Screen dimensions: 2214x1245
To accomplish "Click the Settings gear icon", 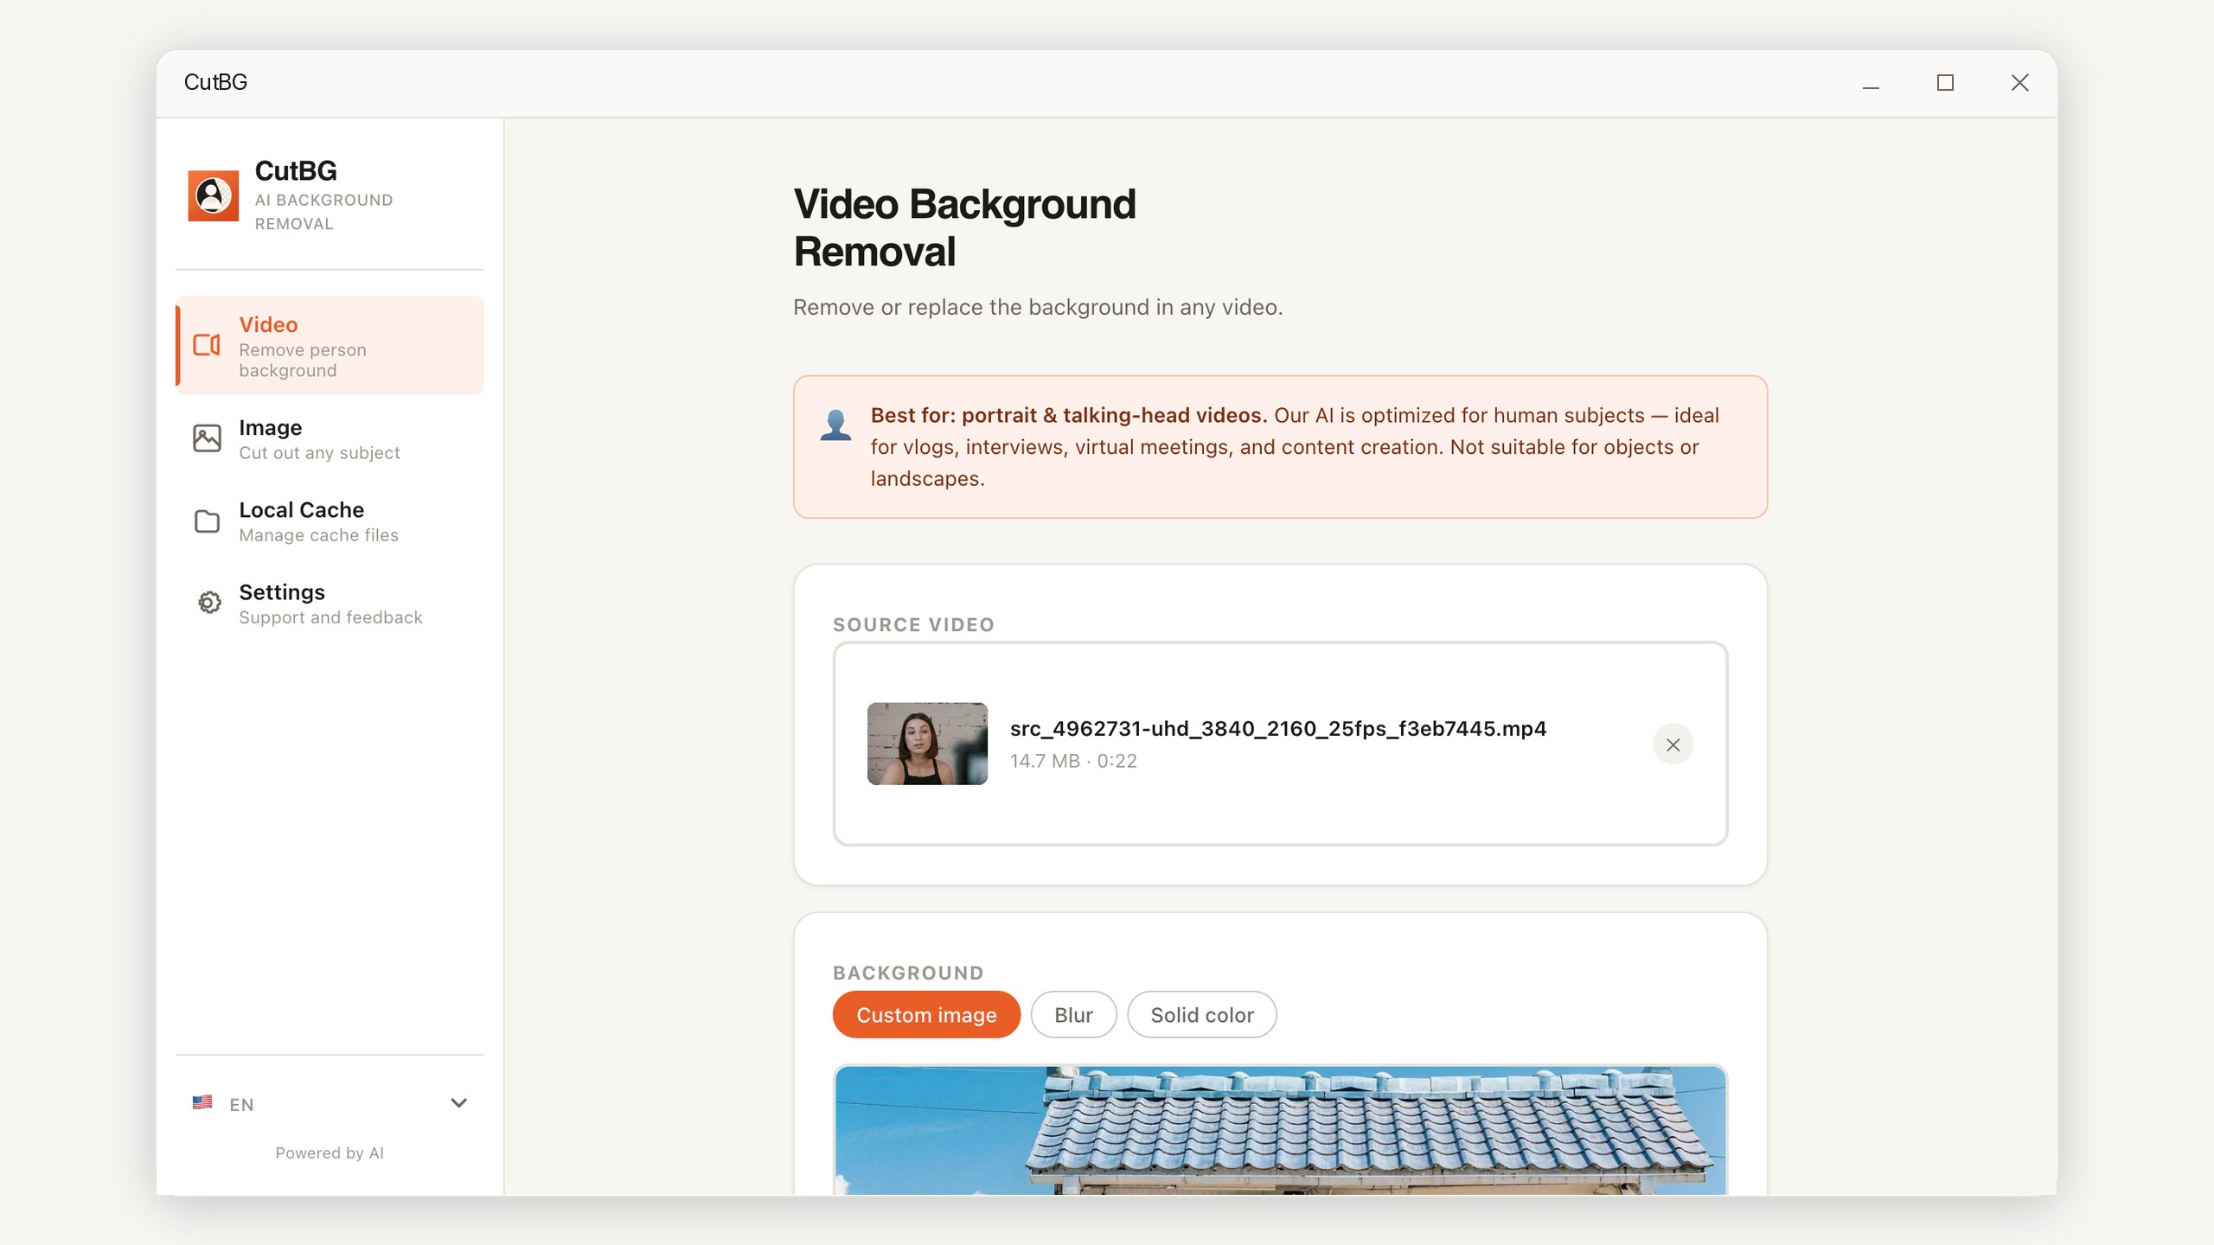I will click(x=208, y=603).
